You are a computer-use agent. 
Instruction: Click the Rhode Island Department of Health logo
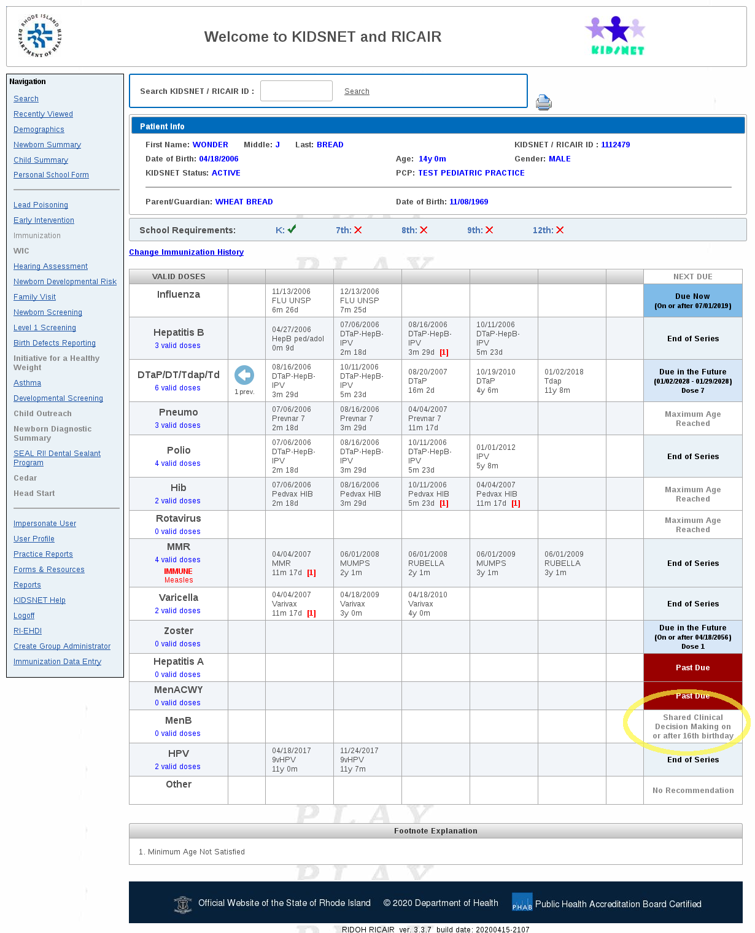pyautogui.click(x=41, y=36)
